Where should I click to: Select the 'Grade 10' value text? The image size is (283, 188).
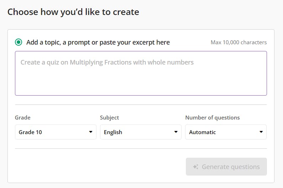click(30, 132)
